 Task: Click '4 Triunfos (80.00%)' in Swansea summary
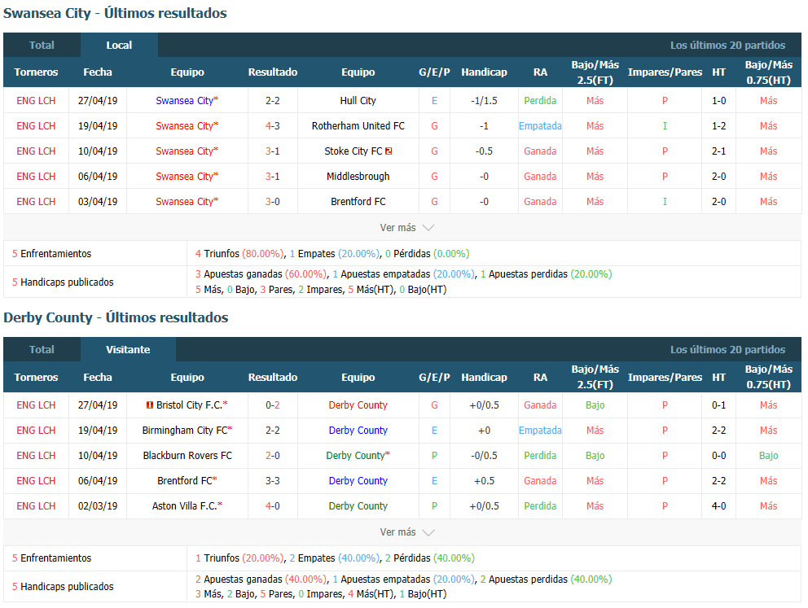tap(239, 254)
